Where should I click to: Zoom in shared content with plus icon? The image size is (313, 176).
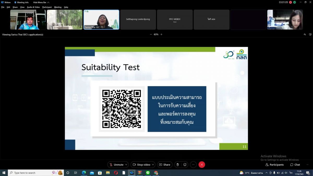pyautogui.click(x=161, y=34)
